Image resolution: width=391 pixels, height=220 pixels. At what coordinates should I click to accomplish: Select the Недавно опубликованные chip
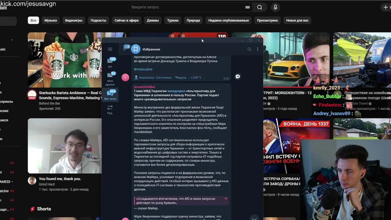228,20
